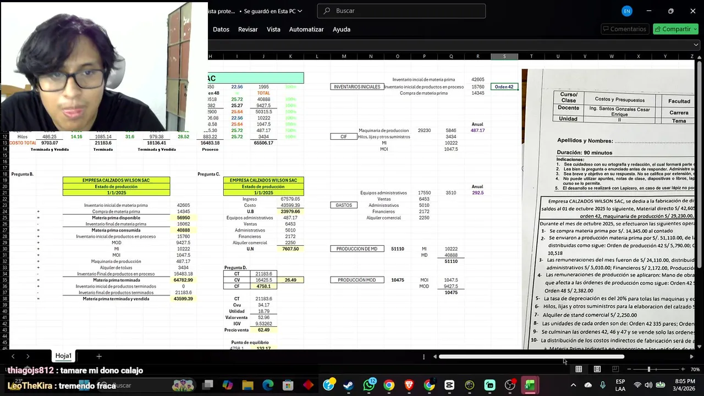Screen dimensions: 704x396
Task: Open the volume tray icon
Action: pyautogui.click(x=648, y=385)
